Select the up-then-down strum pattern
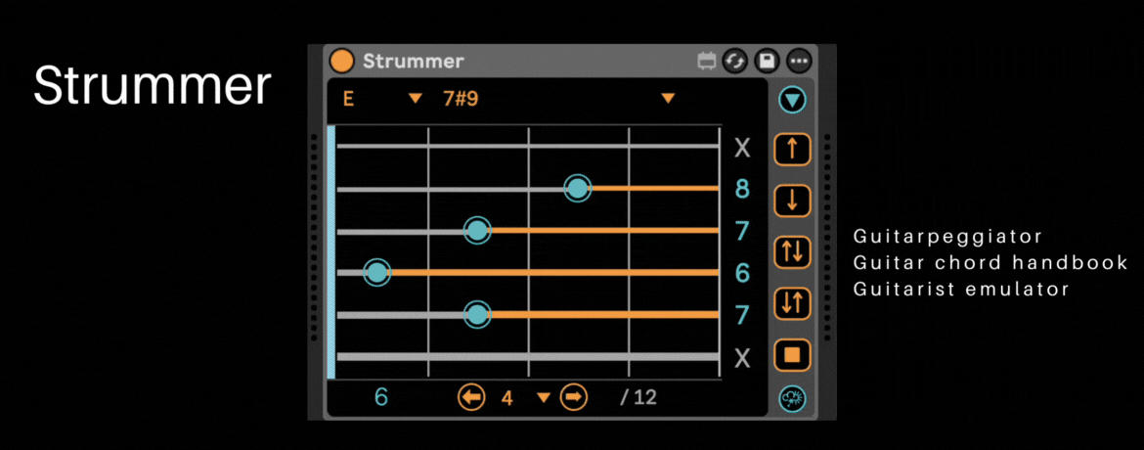 (x=792, y=251)
